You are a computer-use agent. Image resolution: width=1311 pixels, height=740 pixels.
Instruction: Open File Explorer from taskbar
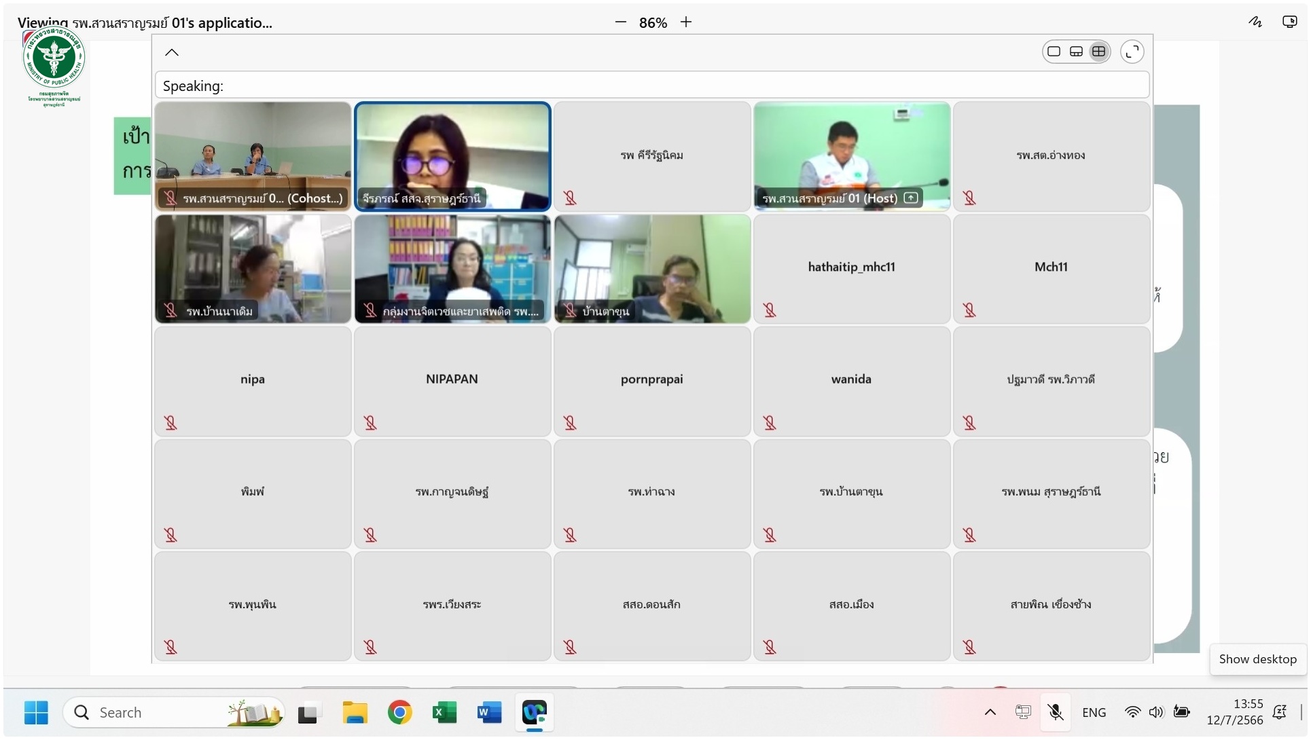pos(355,712)
